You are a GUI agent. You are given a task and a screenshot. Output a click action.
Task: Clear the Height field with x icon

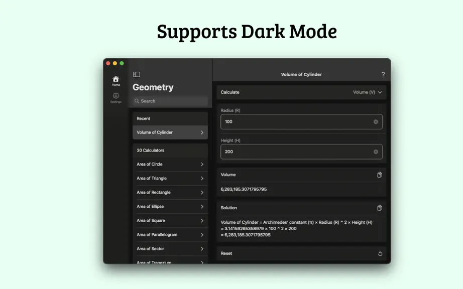click(x=376, y=152)
